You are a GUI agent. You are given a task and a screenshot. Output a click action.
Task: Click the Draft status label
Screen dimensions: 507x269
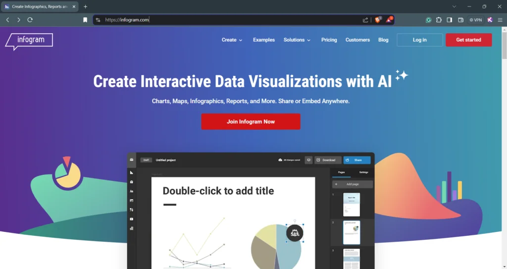146,160
